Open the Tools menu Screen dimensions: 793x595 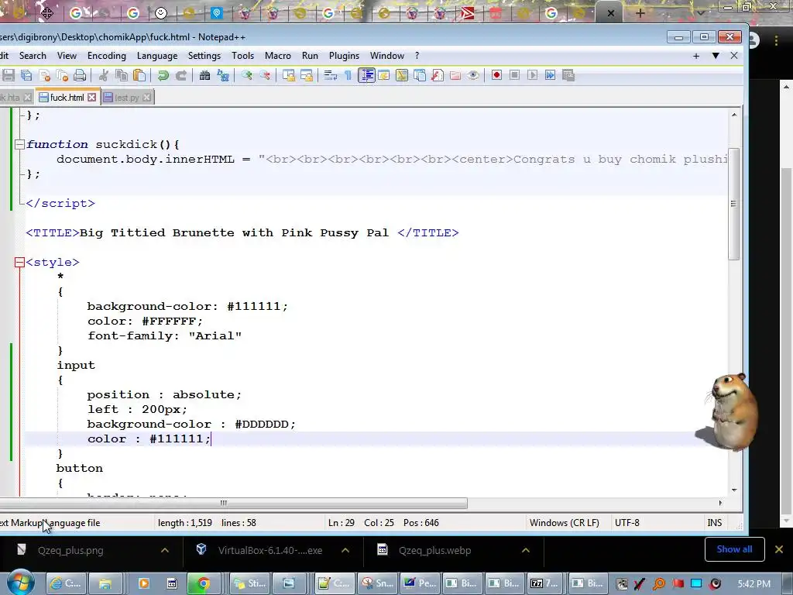[x=242, y=56]
